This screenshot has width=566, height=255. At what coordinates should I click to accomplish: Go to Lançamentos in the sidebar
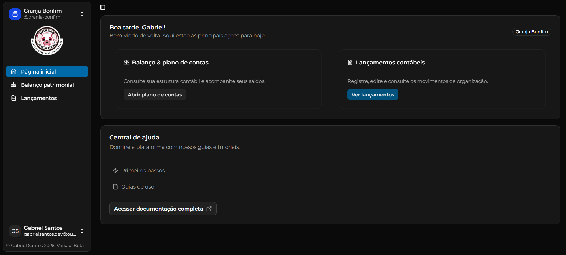pyautogui.click(x=39, y=98)
